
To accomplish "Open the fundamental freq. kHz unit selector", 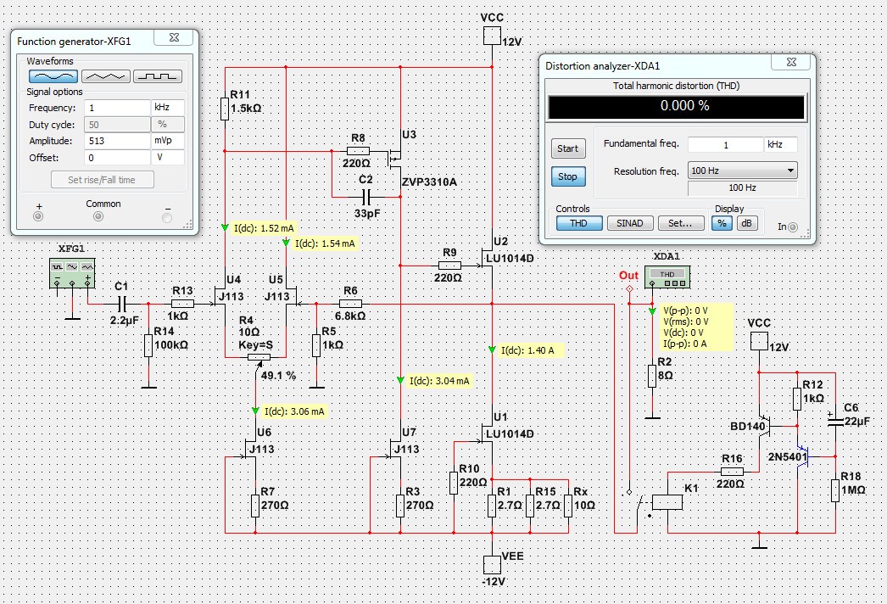I will point(781,144).
